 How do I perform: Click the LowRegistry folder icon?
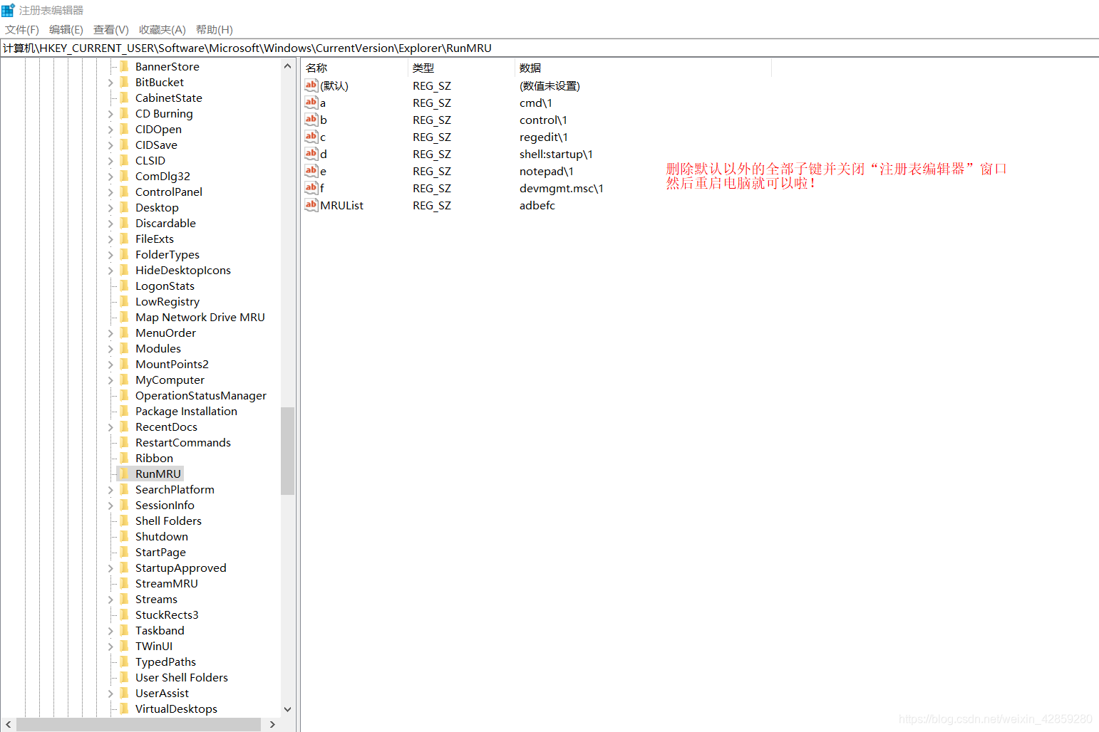(x=125, y=301)
